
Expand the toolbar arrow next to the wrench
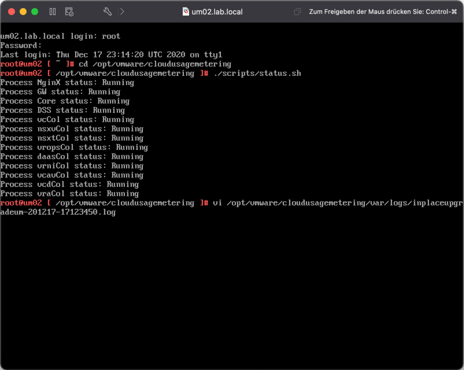(x=122, y=11)
